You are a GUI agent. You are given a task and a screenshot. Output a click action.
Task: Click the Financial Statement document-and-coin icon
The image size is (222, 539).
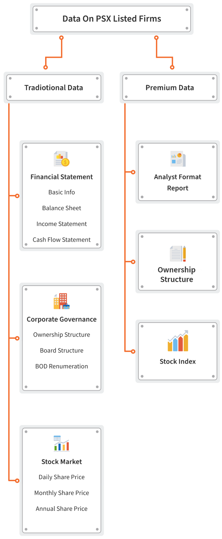(61, 159)
